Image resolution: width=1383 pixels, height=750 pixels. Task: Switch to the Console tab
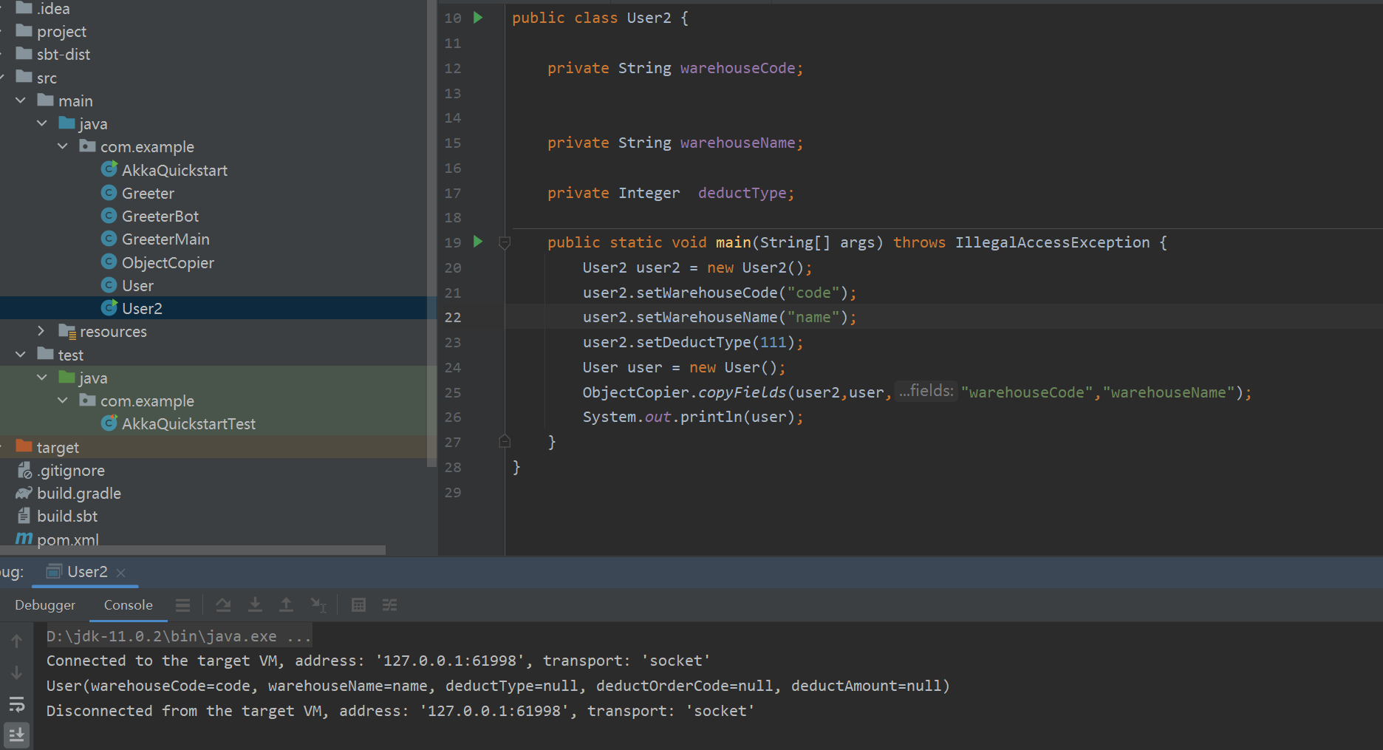129,605
